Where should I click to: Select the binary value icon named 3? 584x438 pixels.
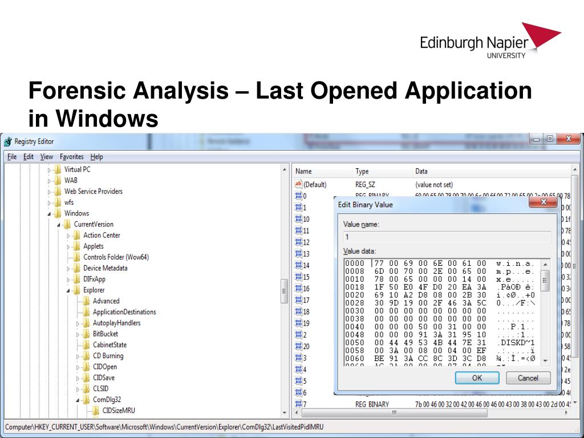pyautogui.click(x=298, y=358)
